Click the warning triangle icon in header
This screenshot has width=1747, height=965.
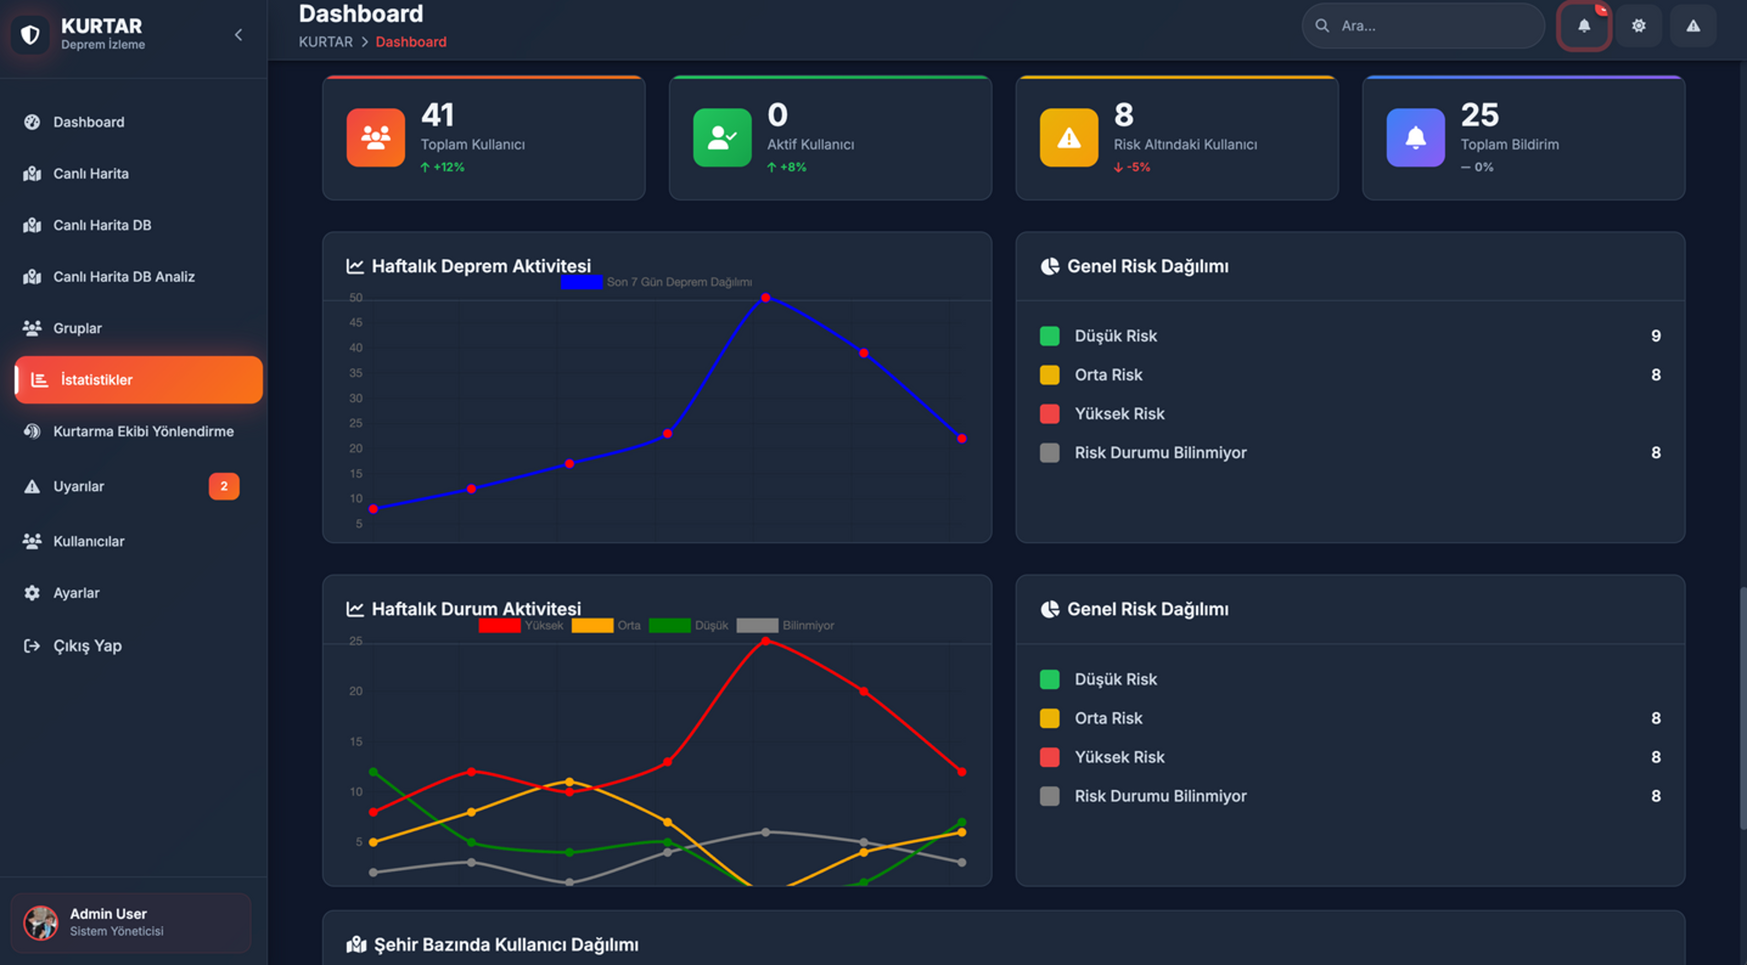1693,26
